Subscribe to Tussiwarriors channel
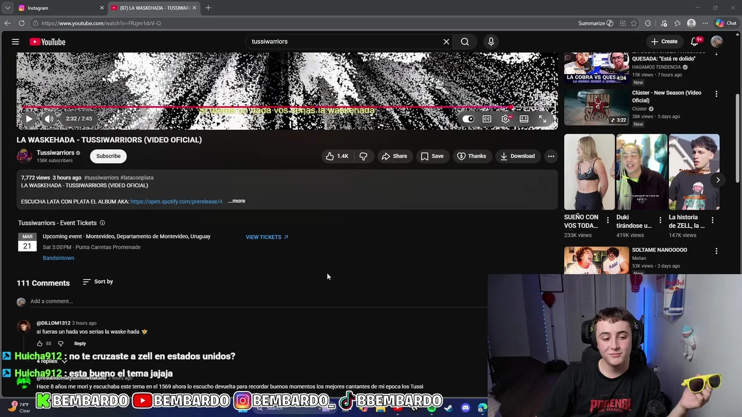The height and width of the screenshot is (417, 742). pos(108,156)
